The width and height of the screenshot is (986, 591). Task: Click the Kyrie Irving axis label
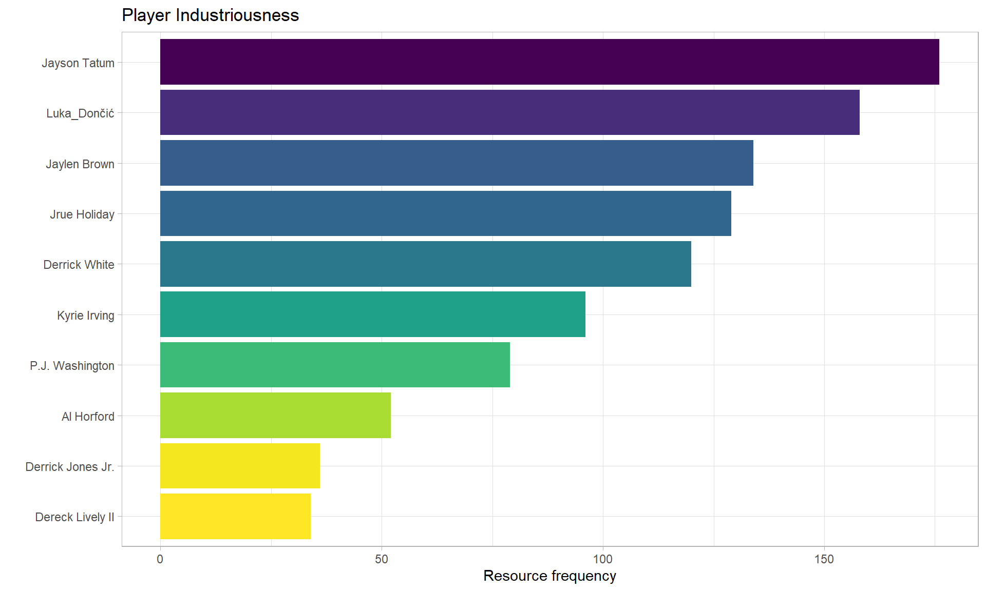point(86,316)
